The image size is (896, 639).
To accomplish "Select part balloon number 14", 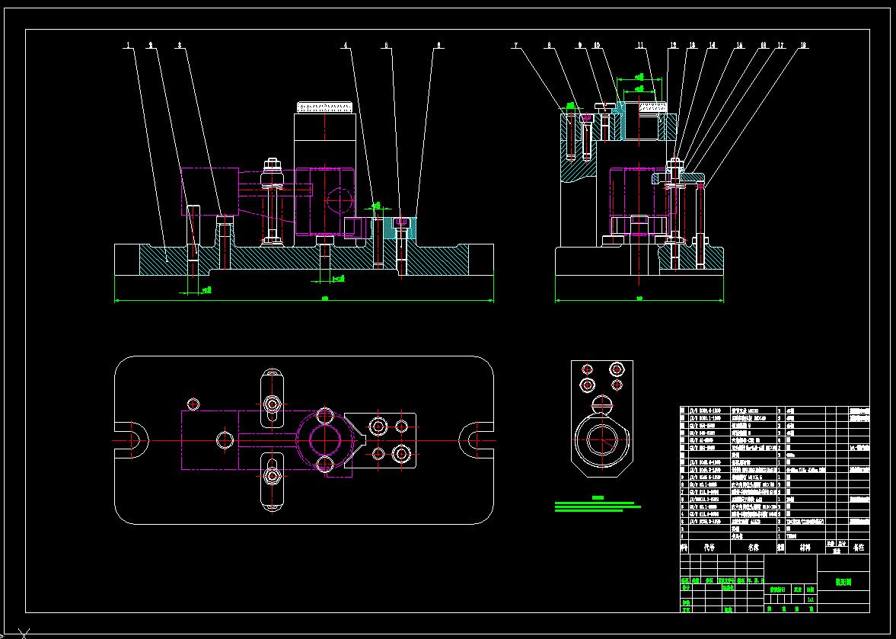I will (712, 45).
